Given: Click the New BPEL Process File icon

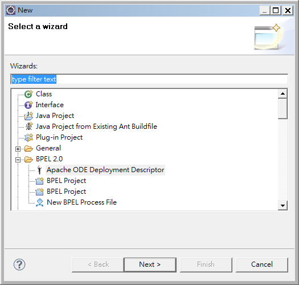Looking at the screenshot, I should tap(39, 202).
